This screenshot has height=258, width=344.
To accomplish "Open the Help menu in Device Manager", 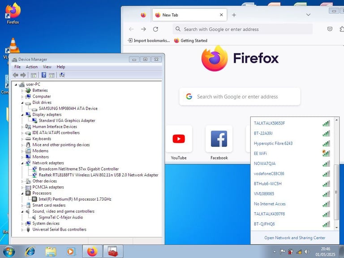I will 61,67.
